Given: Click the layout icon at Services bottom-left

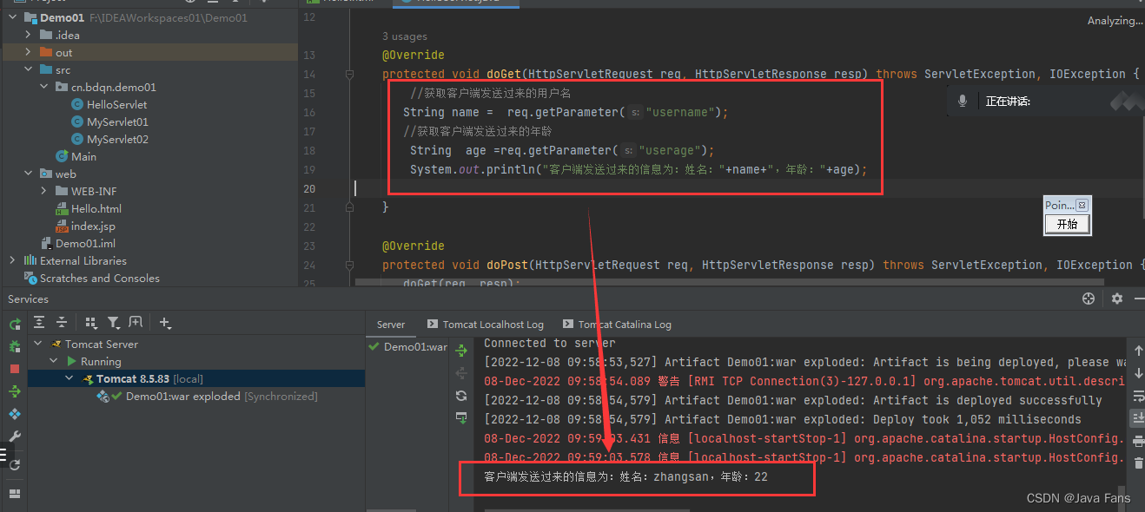Looking at the screenshot, I should (x=15, y=493).
